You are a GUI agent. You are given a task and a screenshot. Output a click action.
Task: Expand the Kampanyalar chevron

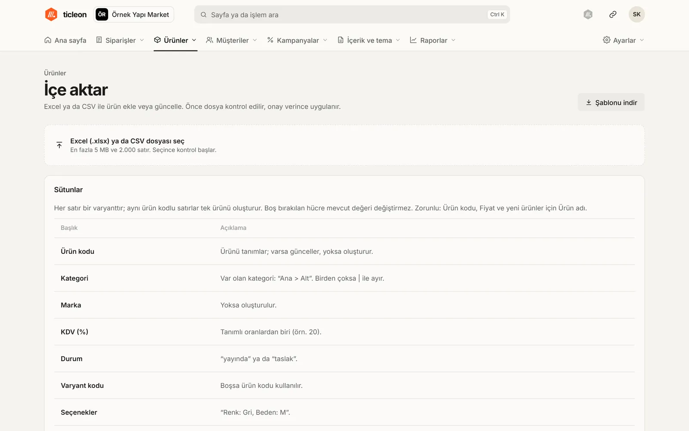(x=325, y=40)
